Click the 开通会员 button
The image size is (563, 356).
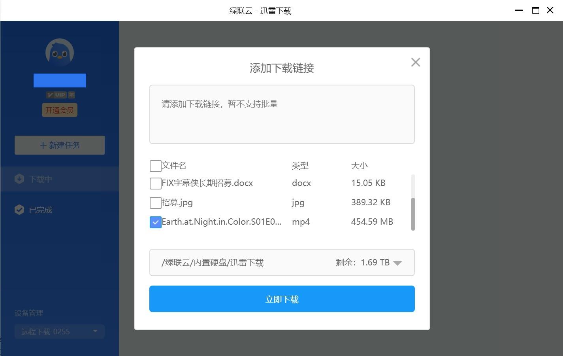coord(60,110)
